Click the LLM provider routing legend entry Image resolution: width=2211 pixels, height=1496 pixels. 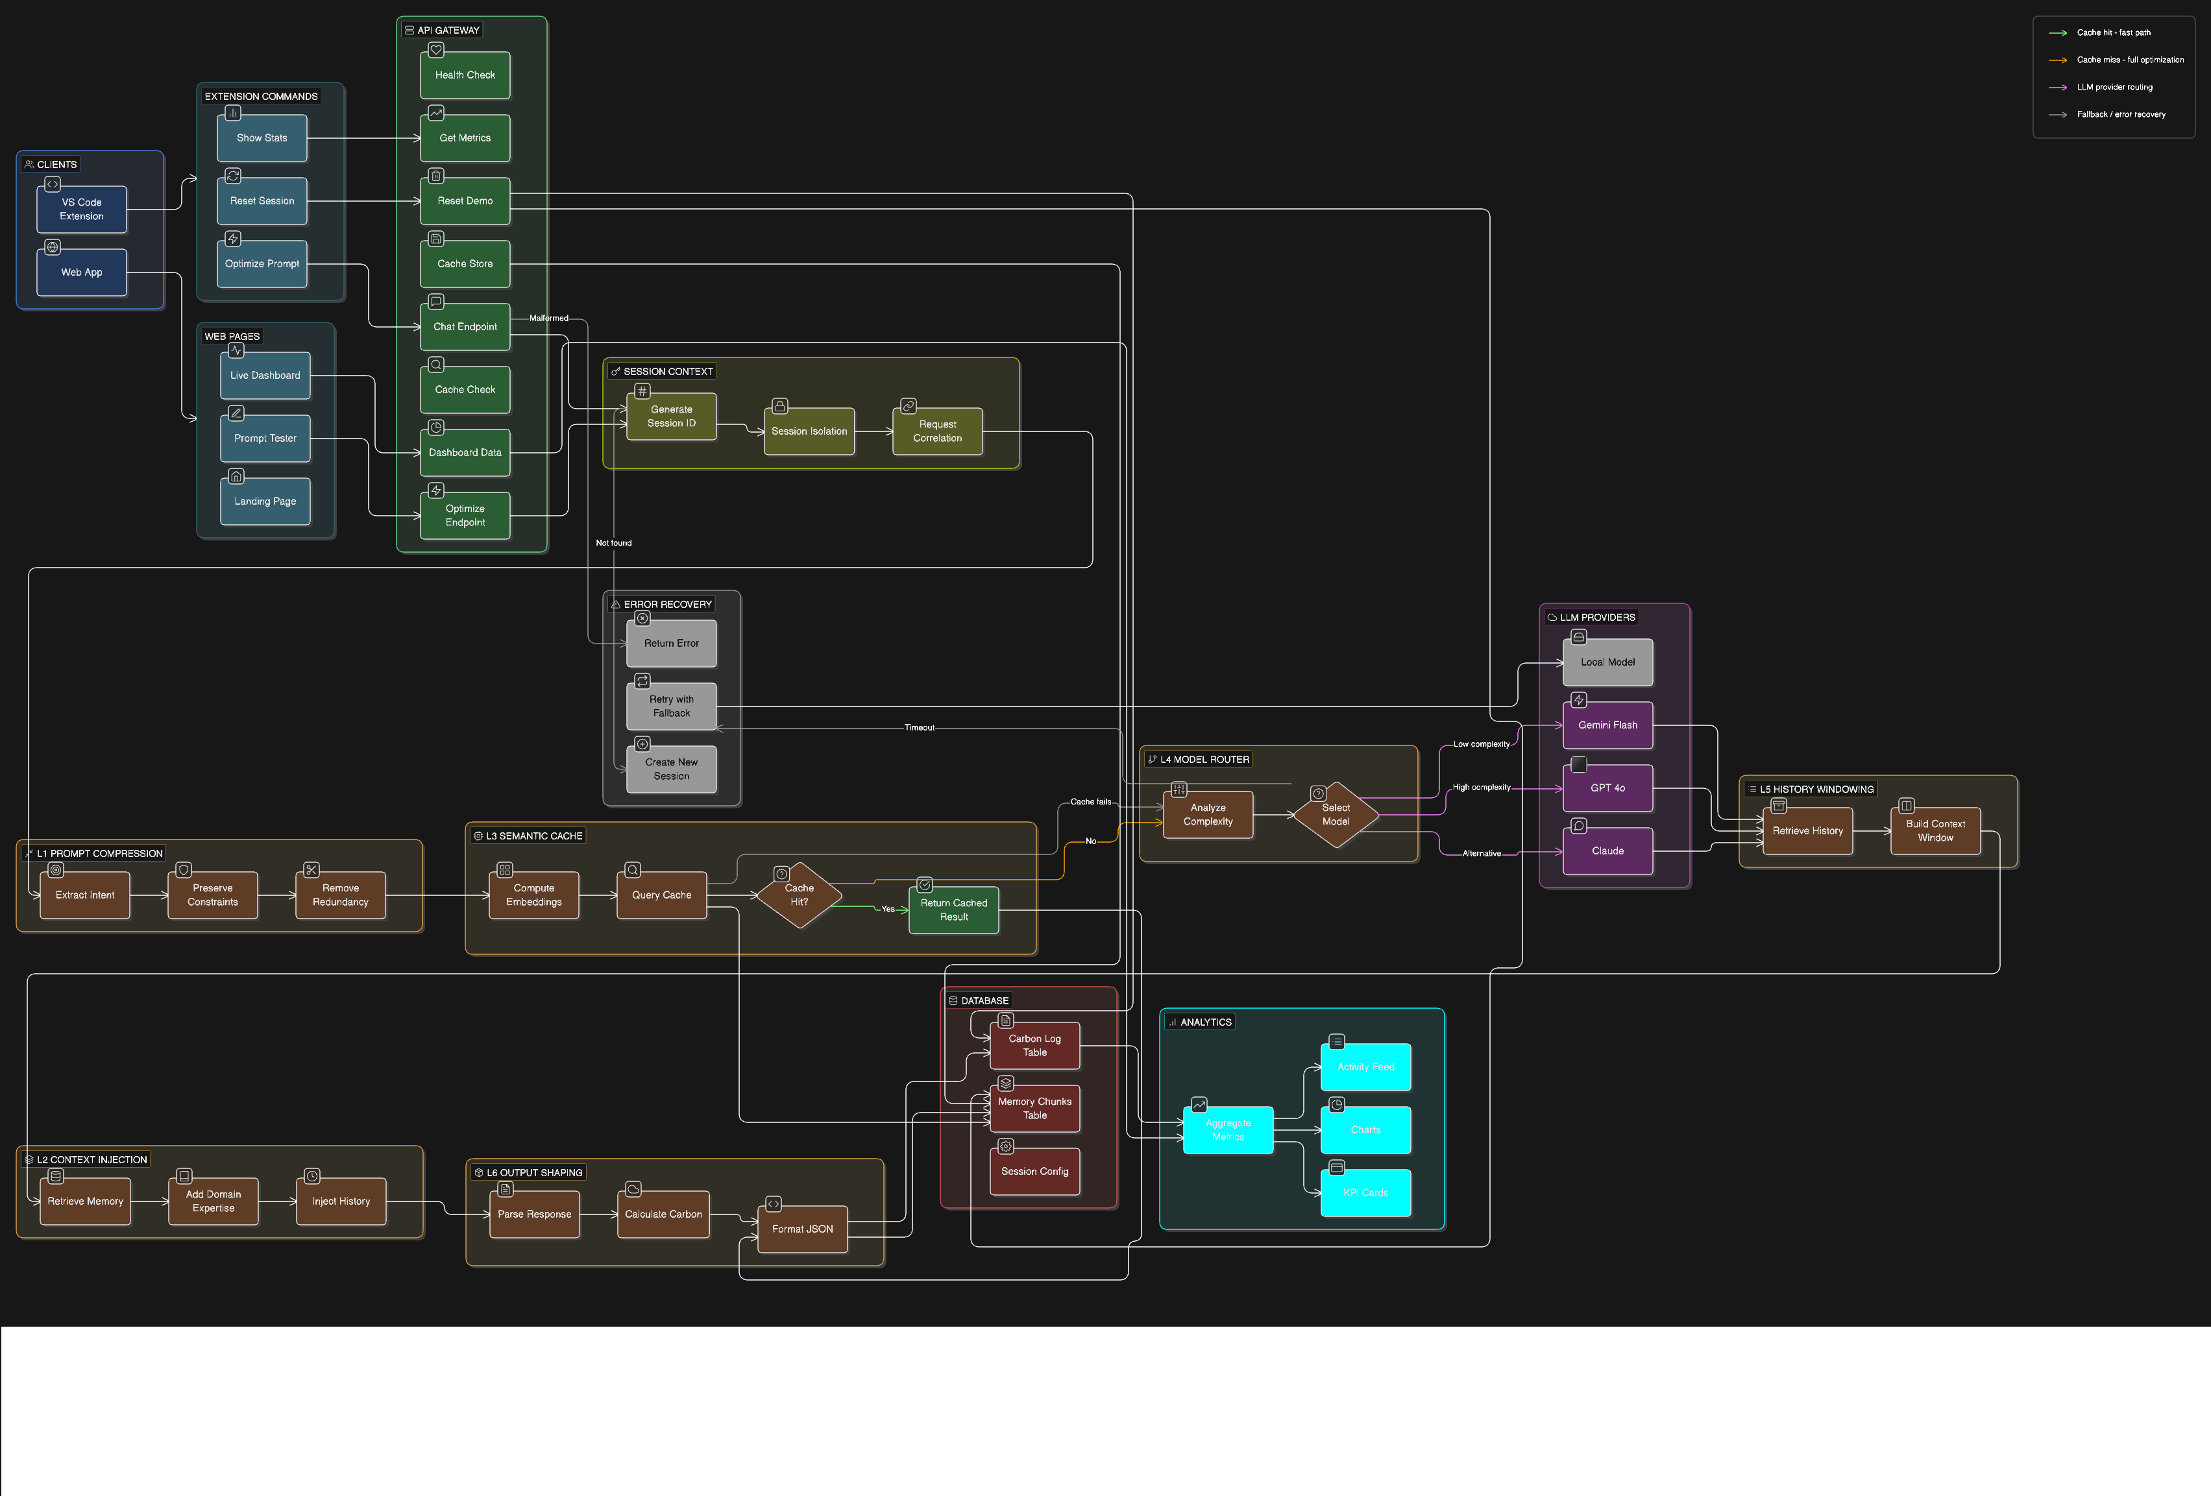click(2114, 88)
